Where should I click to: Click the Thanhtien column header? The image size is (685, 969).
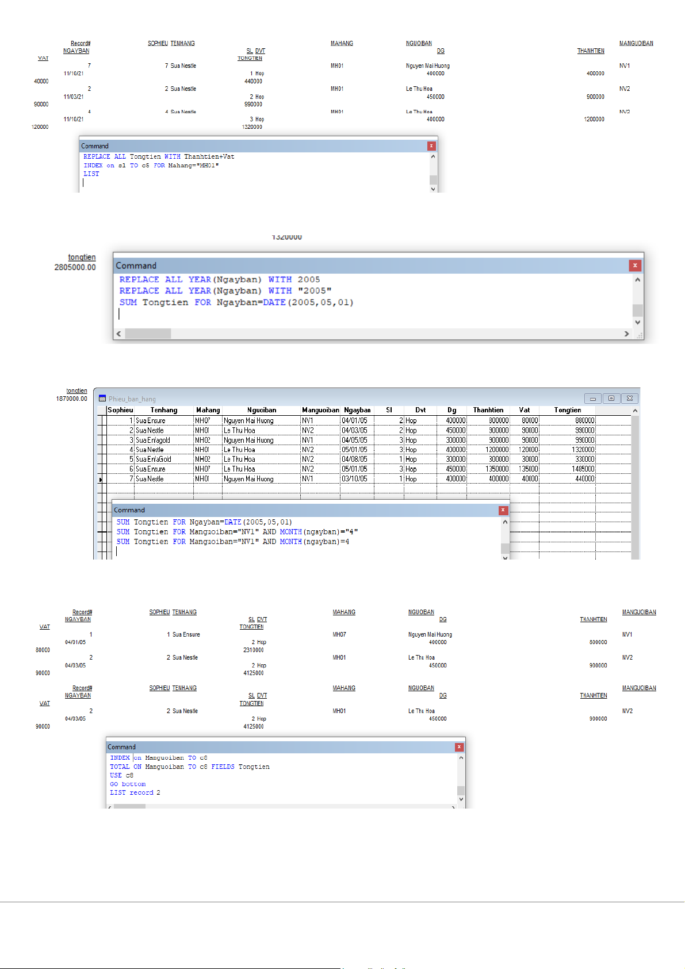tap(488, 410)
